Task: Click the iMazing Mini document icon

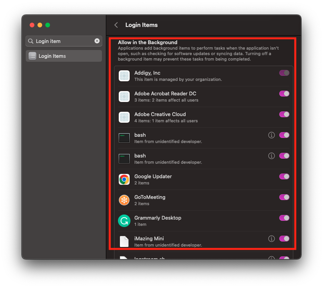Action: (124, 241)
